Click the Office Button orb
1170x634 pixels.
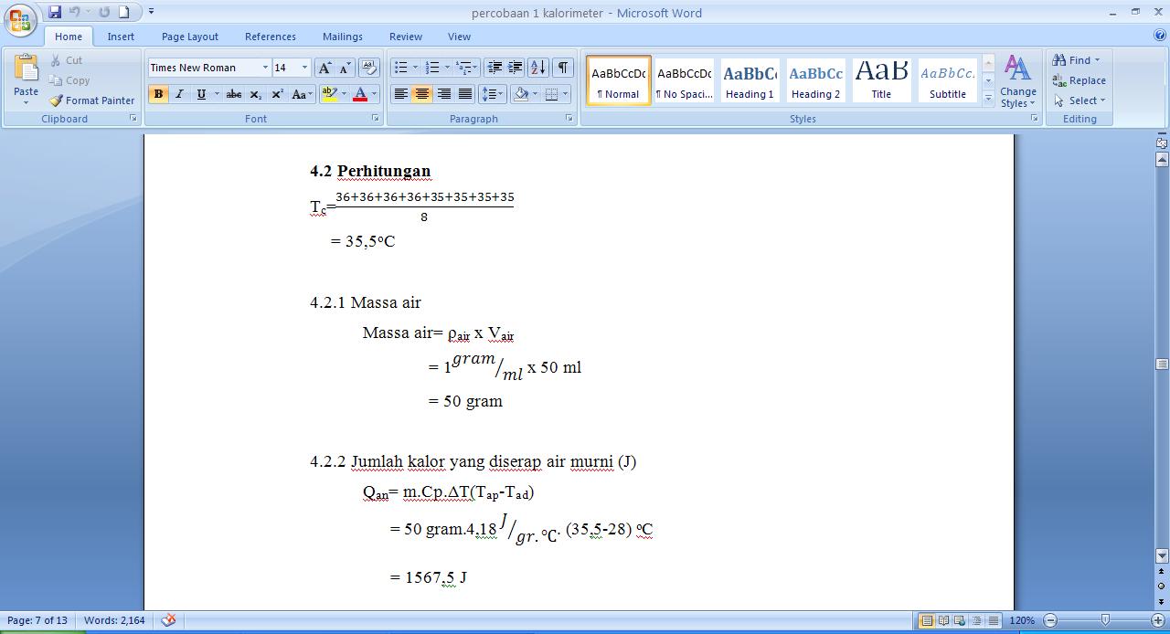click(20, 19)
